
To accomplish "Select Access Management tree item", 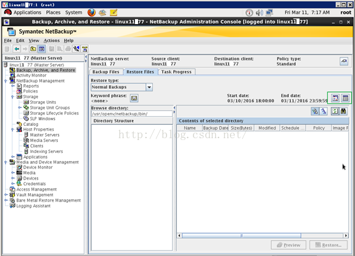I will [36, 189].
